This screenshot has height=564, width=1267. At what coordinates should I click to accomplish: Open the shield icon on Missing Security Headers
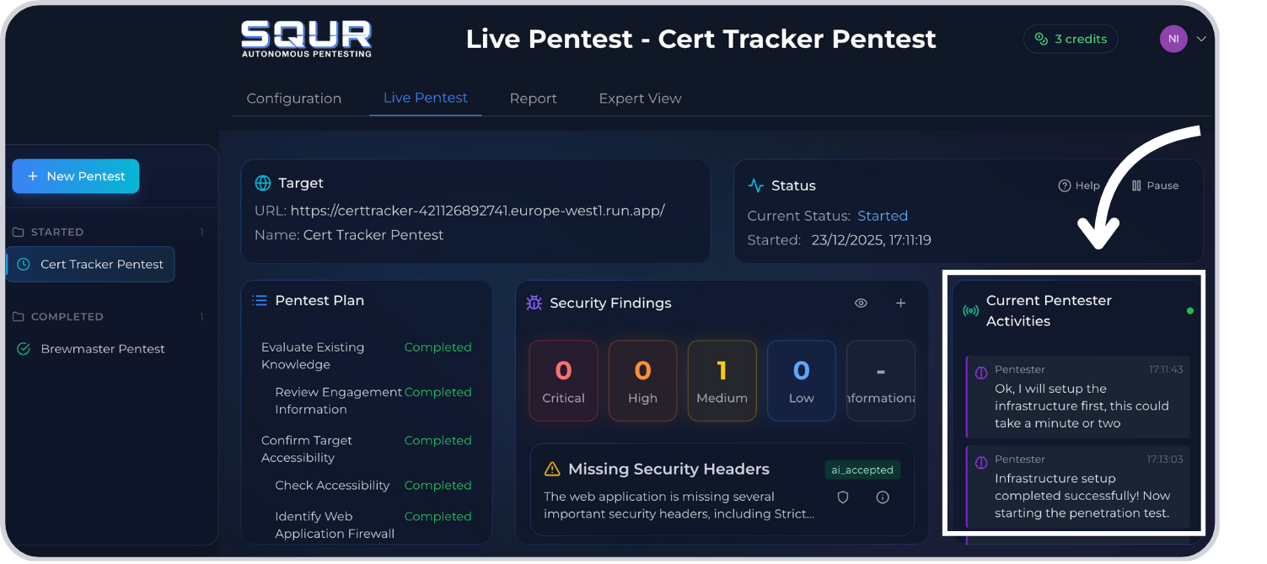(x=842, y=497)
